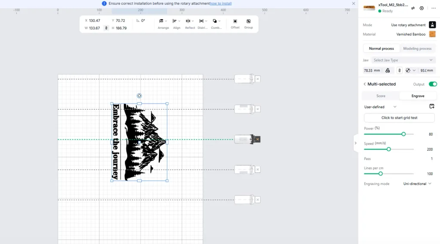
Task: Toggle the rotary dimension link lock
Action: coord(399,70)
